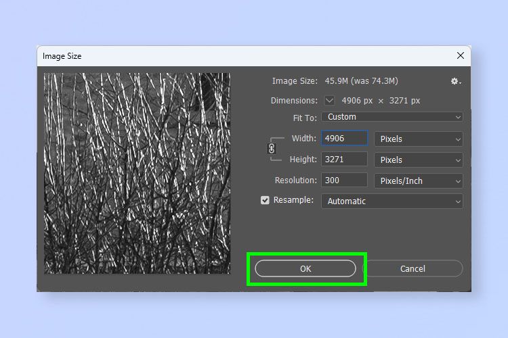The height and width of the screenshot is (338, 508).
Task: Open the Height units Pixels dropdown
Action: (x=419, y=160)
